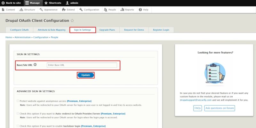Click the Base/Site URL info icon
The image size is (256, 128).
(35, 65)
